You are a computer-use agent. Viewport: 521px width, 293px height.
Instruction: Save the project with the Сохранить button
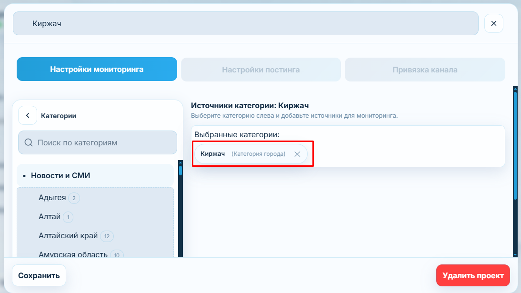(39, 275)
